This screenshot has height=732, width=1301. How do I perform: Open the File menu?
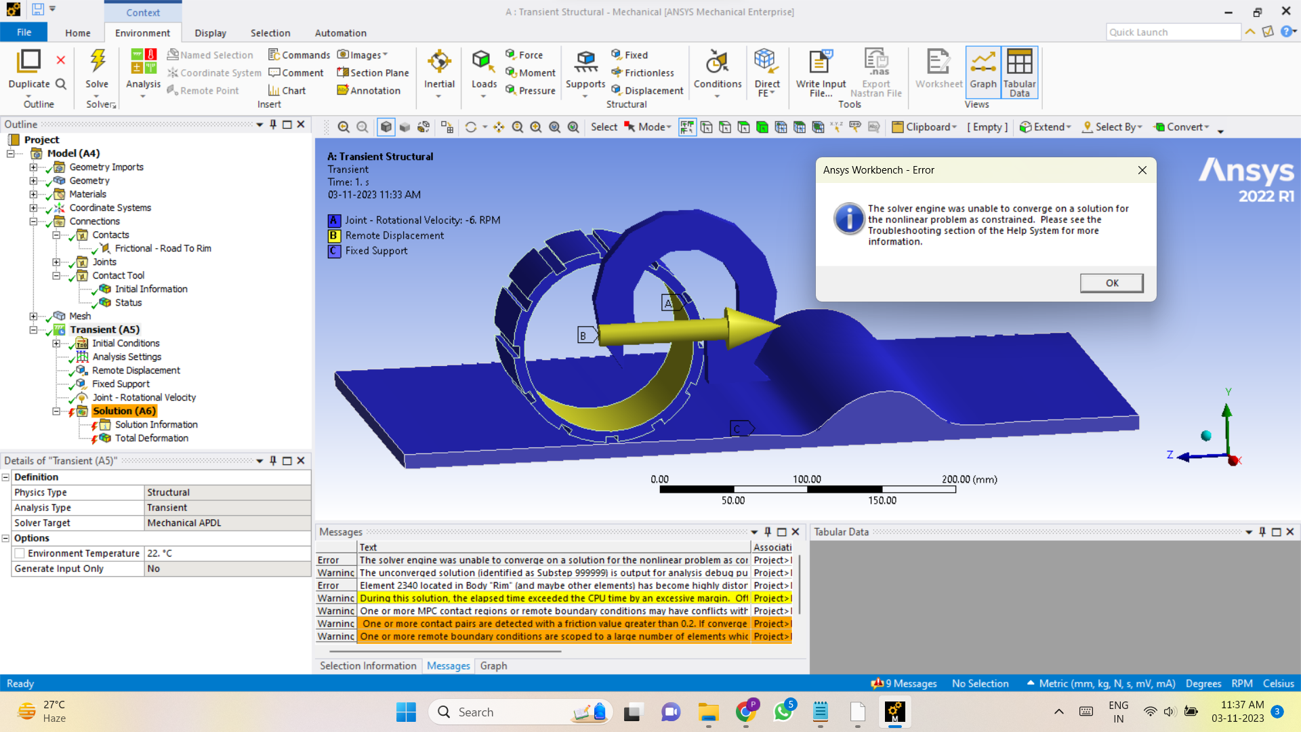pos(24,33)
